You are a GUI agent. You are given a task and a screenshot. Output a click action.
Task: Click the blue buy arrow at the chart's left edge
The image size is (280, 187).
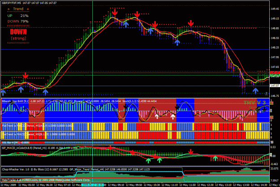[x=3, y=92]
